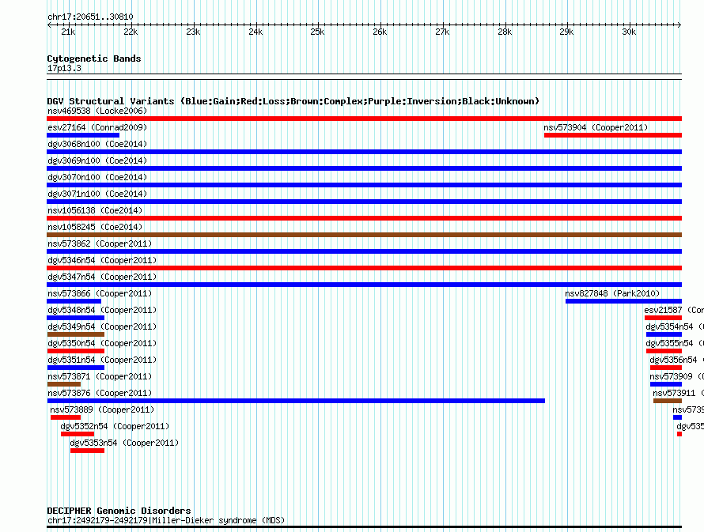Click the nsv573866 short blue bar
704x532 pixels.
pos(74,301)
